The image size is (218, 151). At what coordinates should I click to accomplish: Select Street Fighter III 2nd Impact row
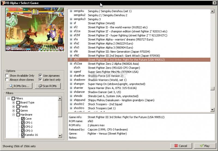tap(124, 56)
